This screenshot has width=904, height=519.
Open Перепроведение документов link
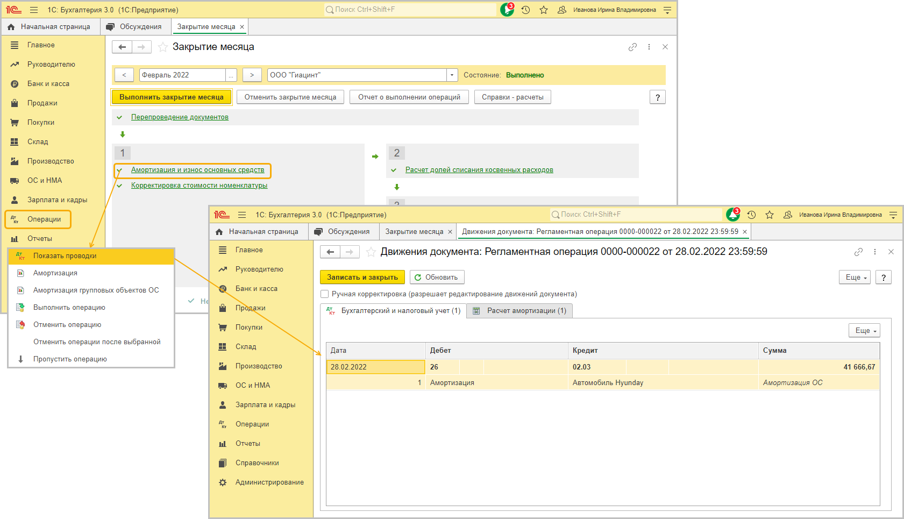click(180, 117)
